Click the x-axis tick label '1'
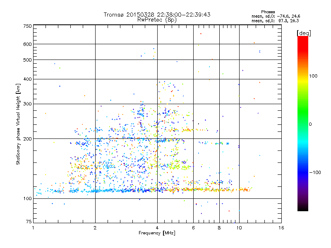331x248 pixels. pyautogui.click(x=33, y=228)
